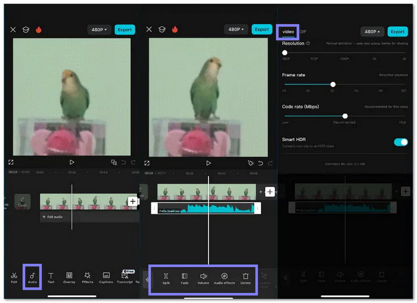Select Split in the audio toolbar
417x303 pixels.
166,279
